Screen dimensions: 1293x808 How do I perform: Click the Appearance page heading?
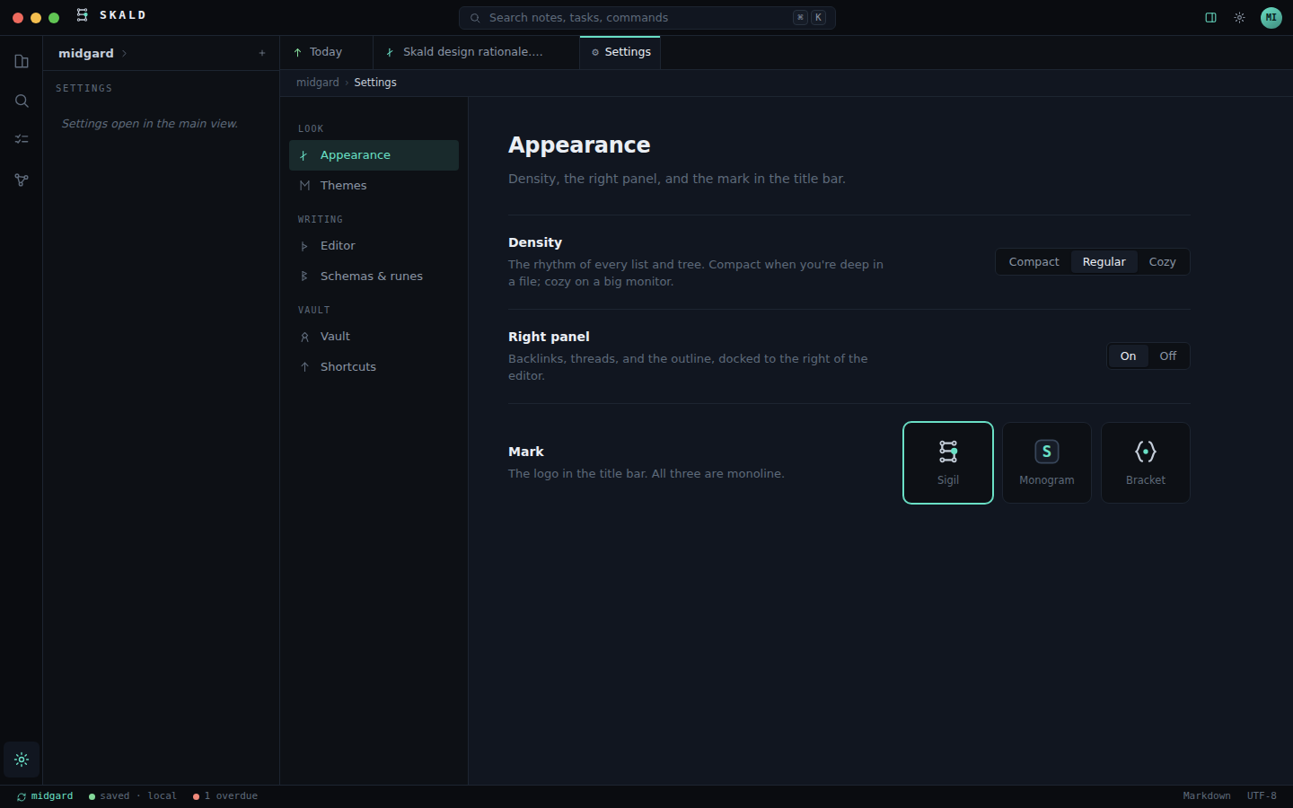click(x=579, y=145)
